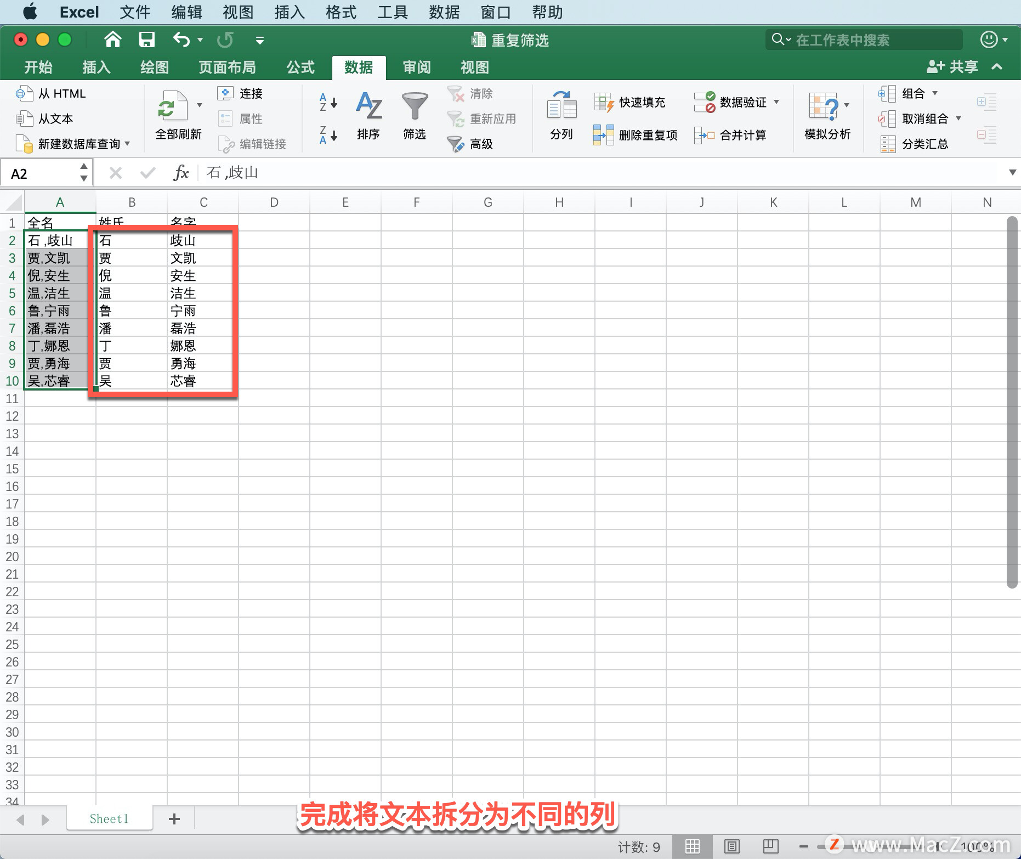Click the search in worksheet field
The width and height of the screenshot is (1021, 859).
(864, 39)
